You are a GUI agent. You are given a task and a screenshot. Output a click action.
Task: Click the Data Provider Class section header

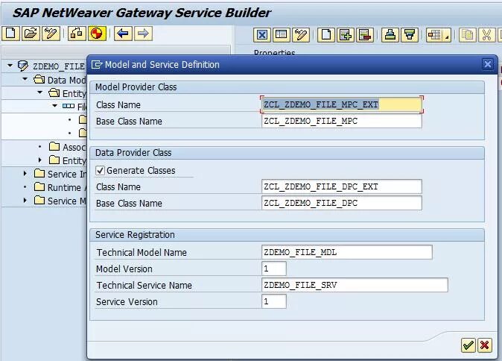[x=133, y=153]
